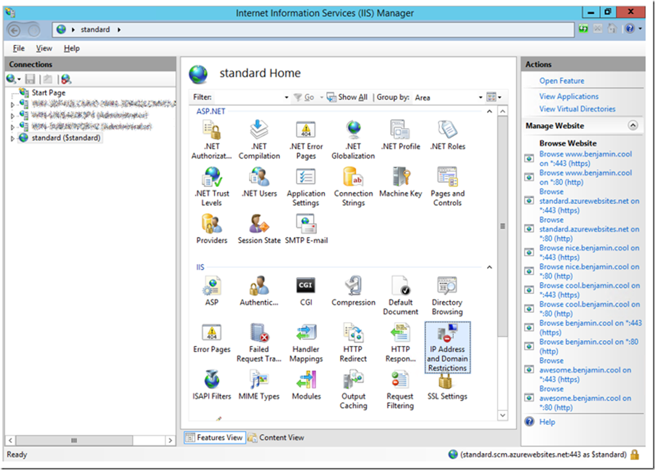
Task: Click the View Virtual Directories link
Action: pos(577,109)
